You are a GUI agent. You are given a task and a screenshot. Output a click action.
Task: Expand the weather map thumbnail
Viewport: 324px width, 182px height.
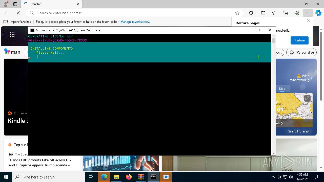point(307,98)
